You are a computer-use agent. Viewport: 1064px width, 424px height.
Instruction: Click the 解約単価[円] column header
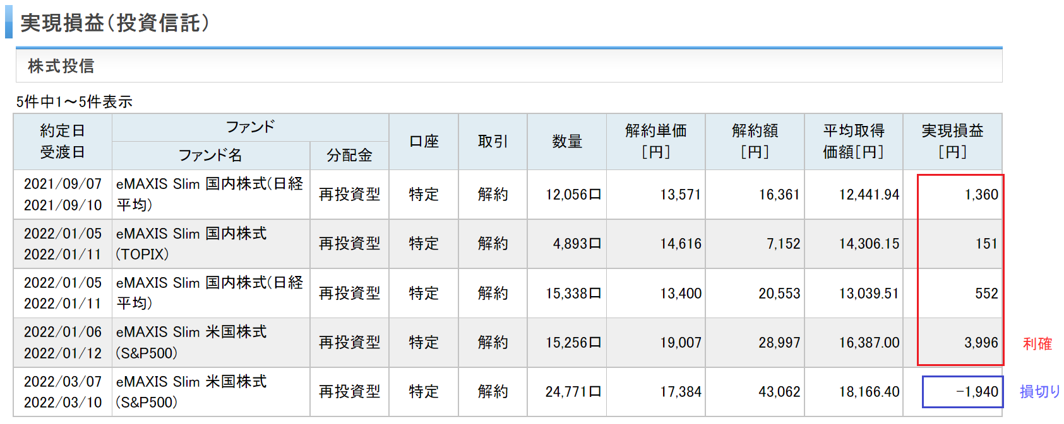656,141
